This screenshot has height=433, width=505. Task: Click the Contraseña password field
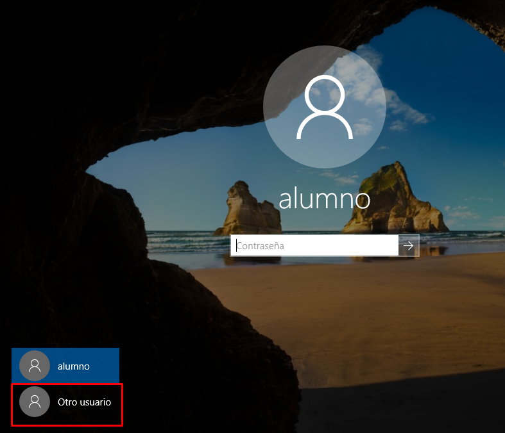[x=314, y=245]
